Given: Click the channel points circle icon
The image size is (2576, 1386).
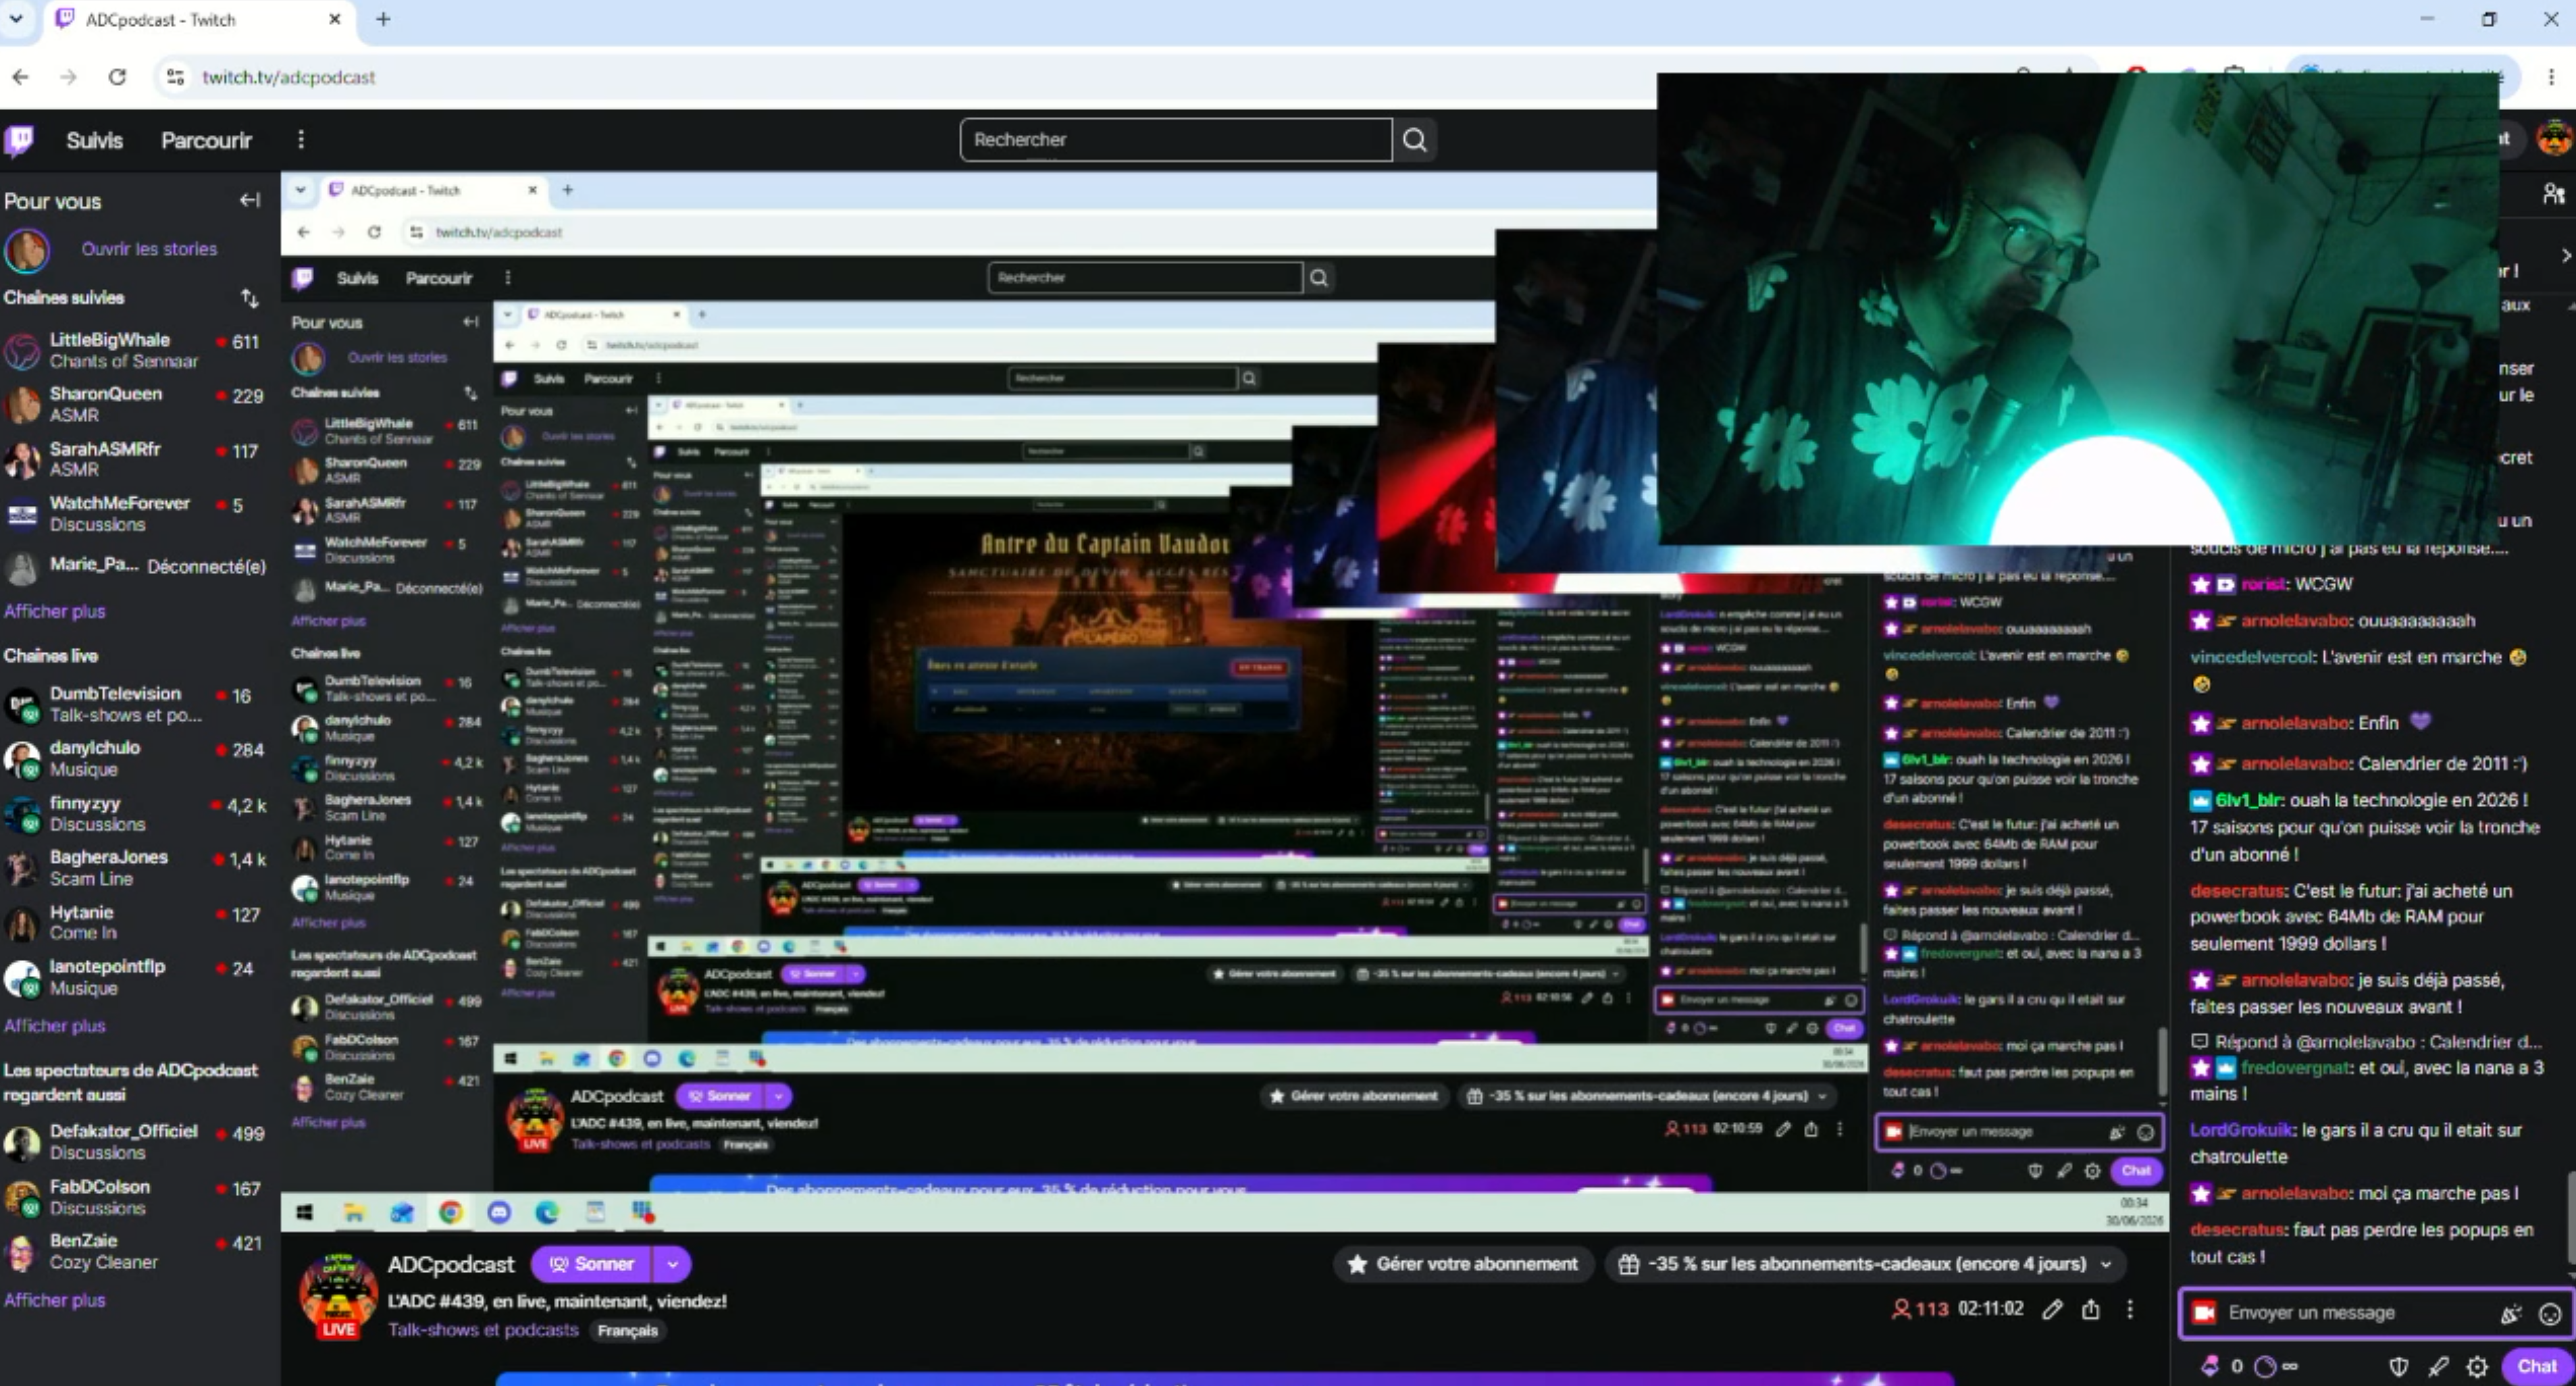Looking at the screenshot, I should click(x=2266, y=1366).
